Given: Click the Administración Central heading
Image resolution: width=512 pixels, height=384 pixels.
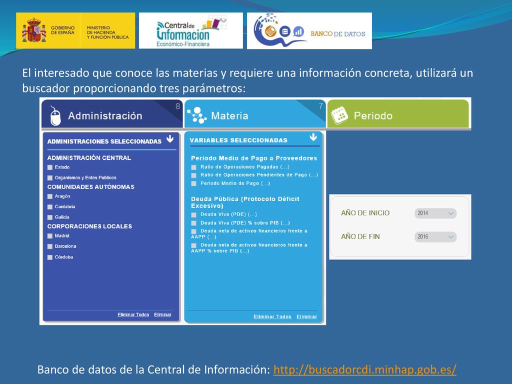Looking at the screenshot, I should (89, 157).
